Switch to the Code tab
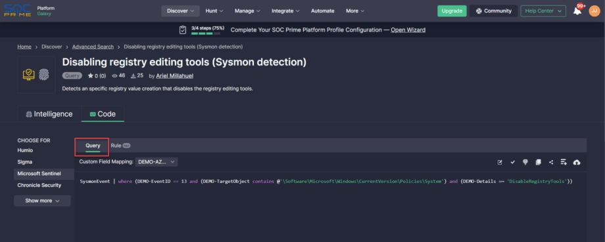605x242 pixels. [103, 114]
